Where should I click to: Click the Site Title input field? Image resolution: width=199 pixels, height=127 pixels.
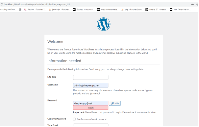click(90, 77)
